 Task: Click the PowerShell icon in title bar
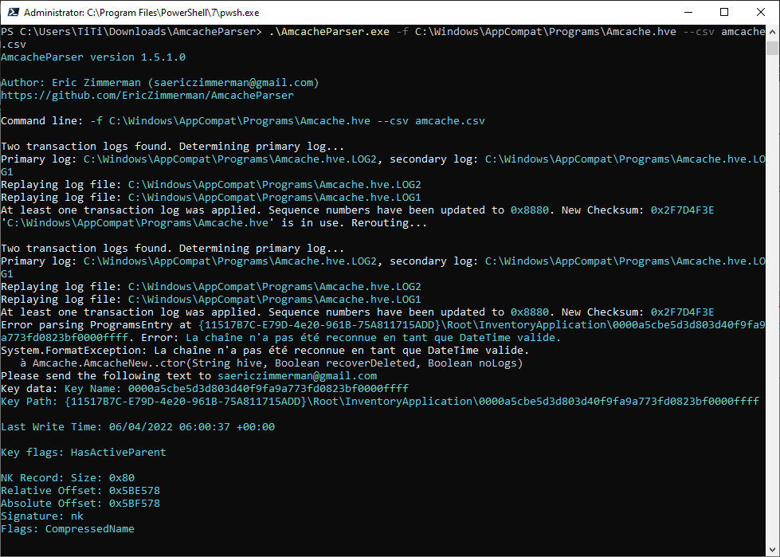11,13
